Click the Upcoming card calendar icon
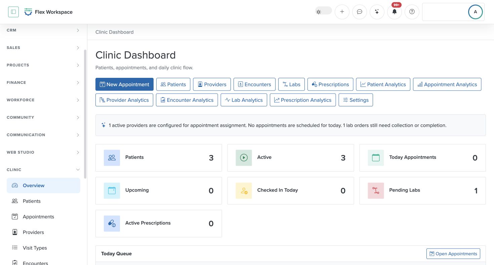This screenshot has height=265, width=494. point(112,191)
